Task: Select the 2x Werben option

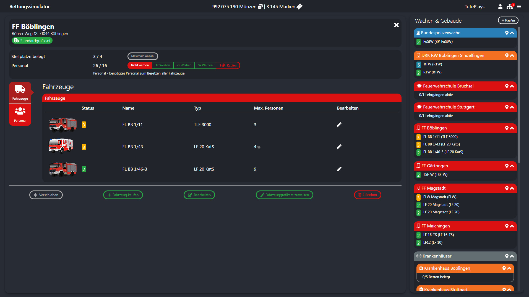Action: coord(184,65)
